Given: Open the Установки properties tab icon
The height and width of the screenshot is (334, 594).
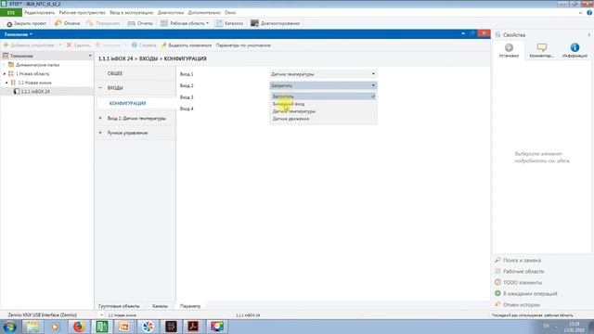Looking at the screenshot, I should click(510, 47).
